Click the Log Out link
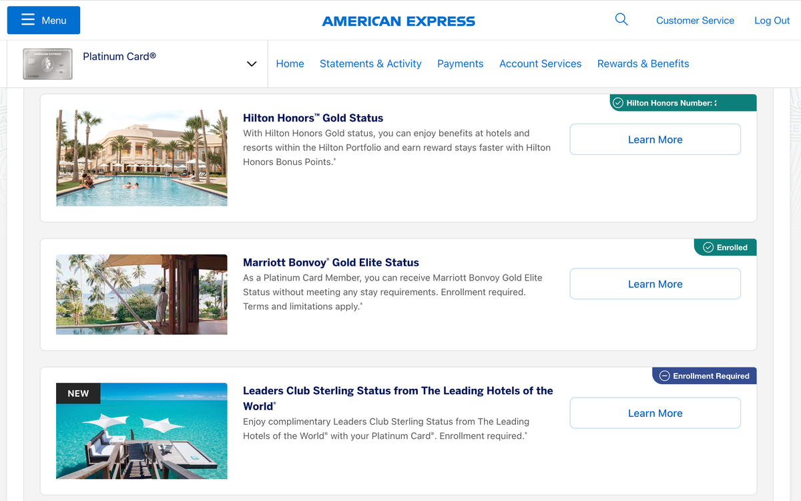The height and width of the screenshot is (501, 801). coord(772,21)
